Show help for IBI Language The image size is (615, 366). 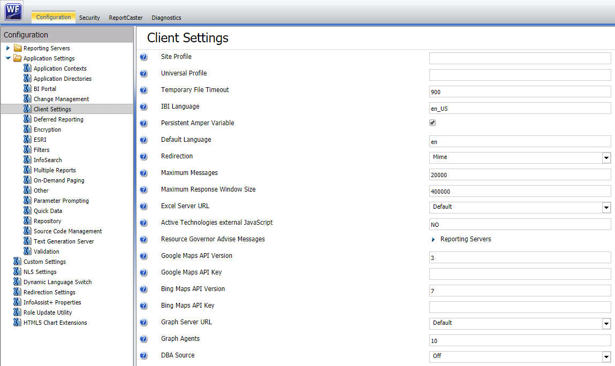click(144, 106)
